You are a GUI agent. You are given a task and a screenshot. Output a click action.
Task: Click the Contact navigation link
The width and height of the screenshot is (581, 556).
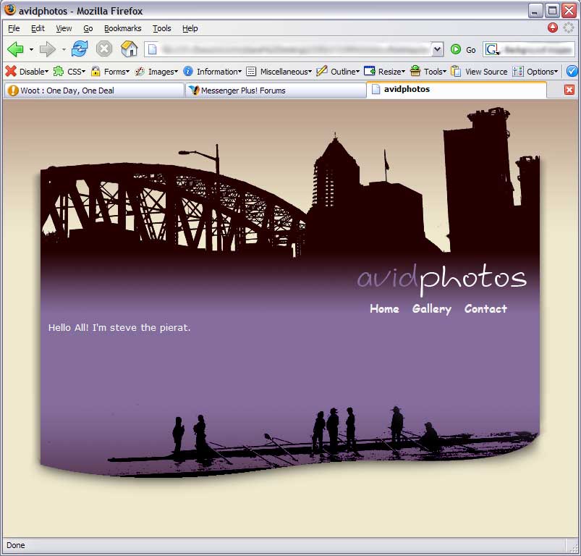coord(485,309)
